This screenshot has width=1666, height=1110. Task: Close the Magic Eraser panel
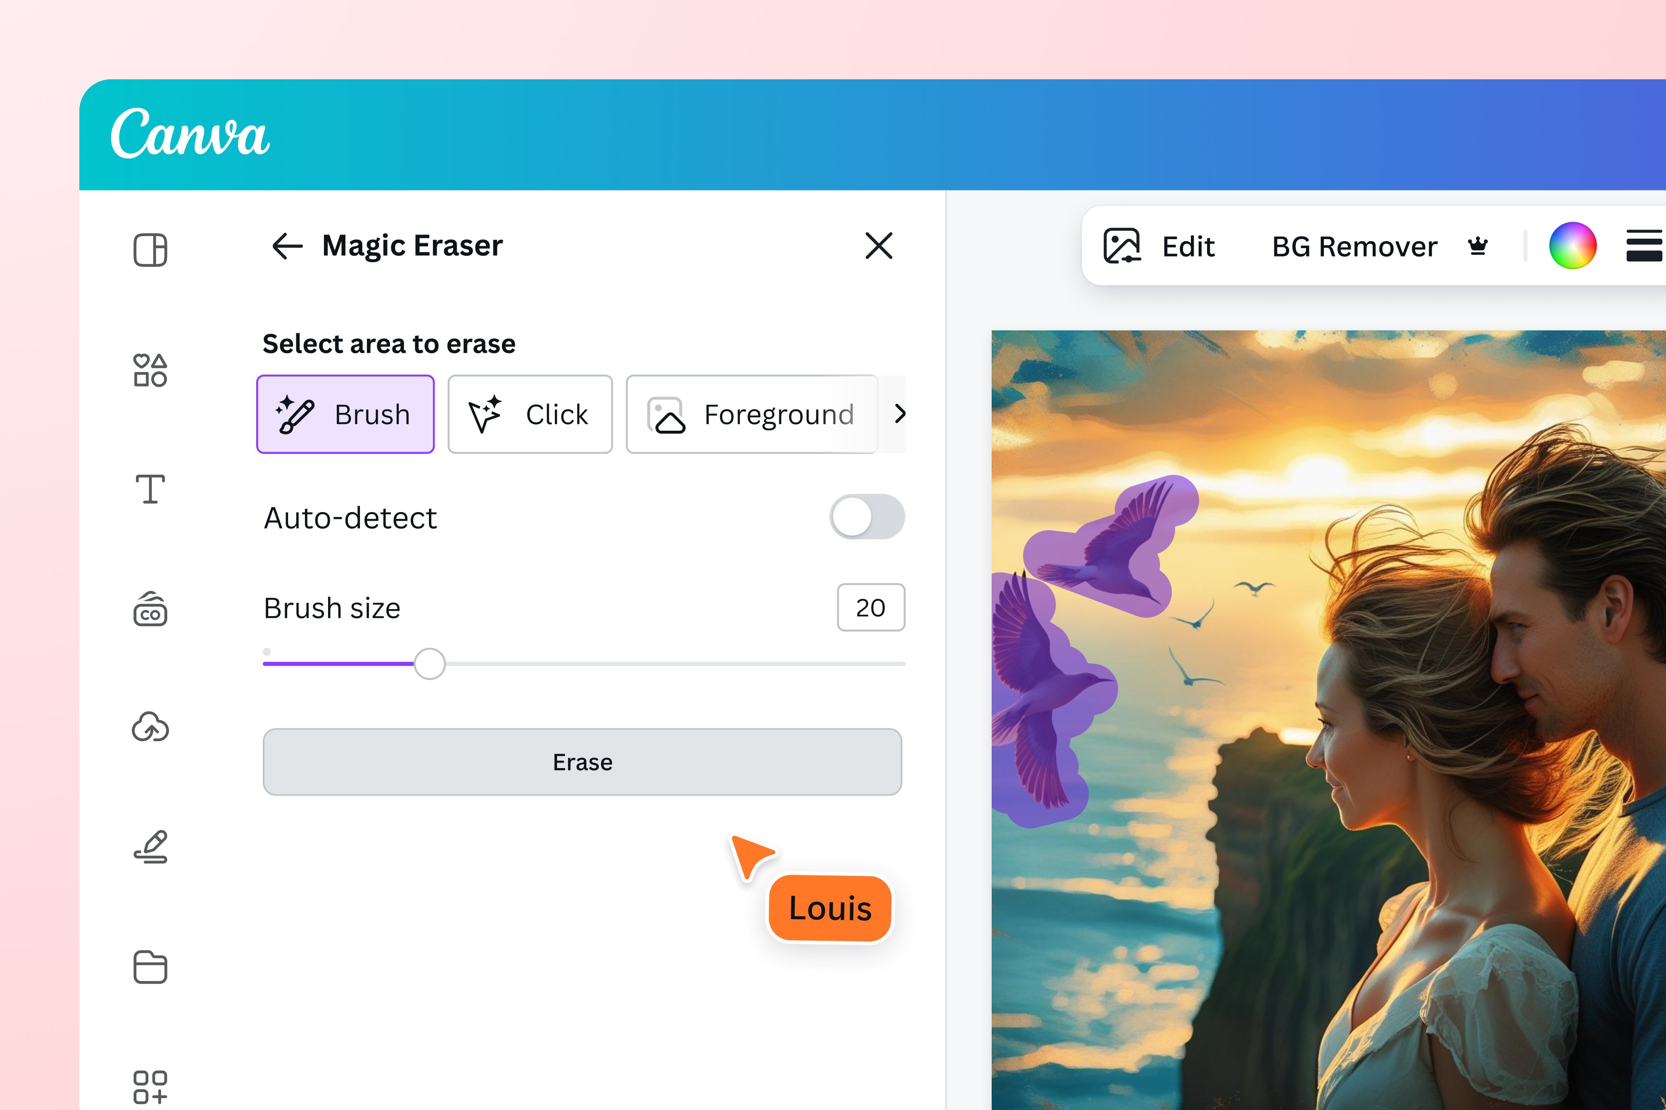tap(878, 246)
